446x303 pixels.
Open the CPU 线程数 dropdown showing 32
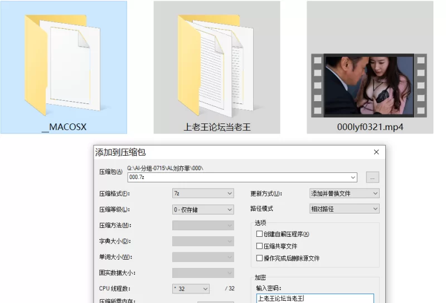pos(191,289)
